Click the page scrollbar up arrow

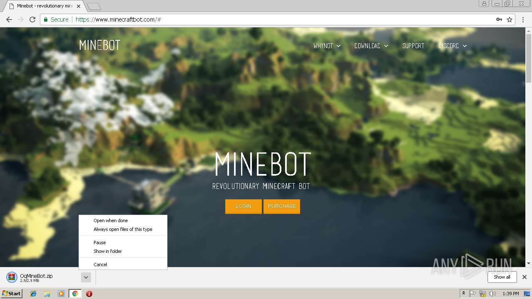(529, 30)
